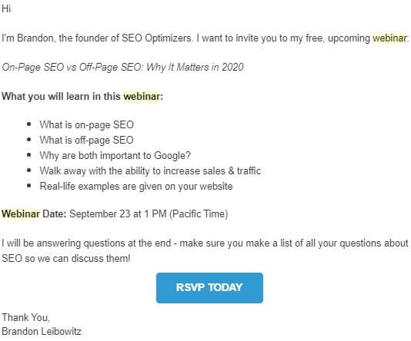The width and height of the screenshot is (411, 341).
Task: Click the RSVP TODAY button
Action: coord(209,288)
